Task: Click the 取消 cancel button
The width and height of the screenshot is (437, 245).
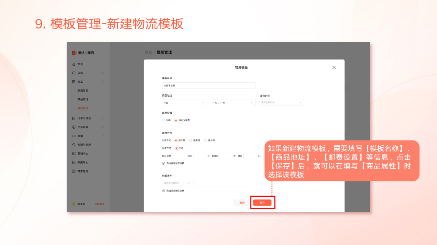Action: point(242,202)
